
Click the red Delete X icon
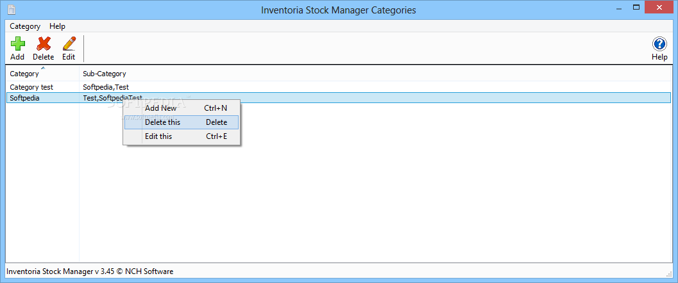click(43, 44)
